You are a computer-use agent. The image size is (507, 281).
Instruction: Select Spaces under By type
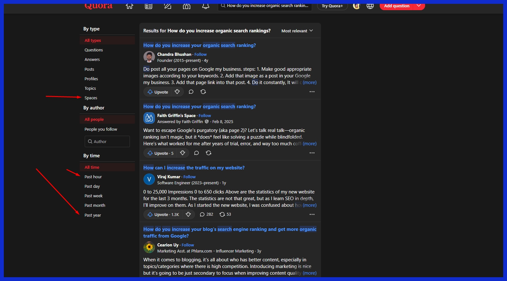(91, 98)
